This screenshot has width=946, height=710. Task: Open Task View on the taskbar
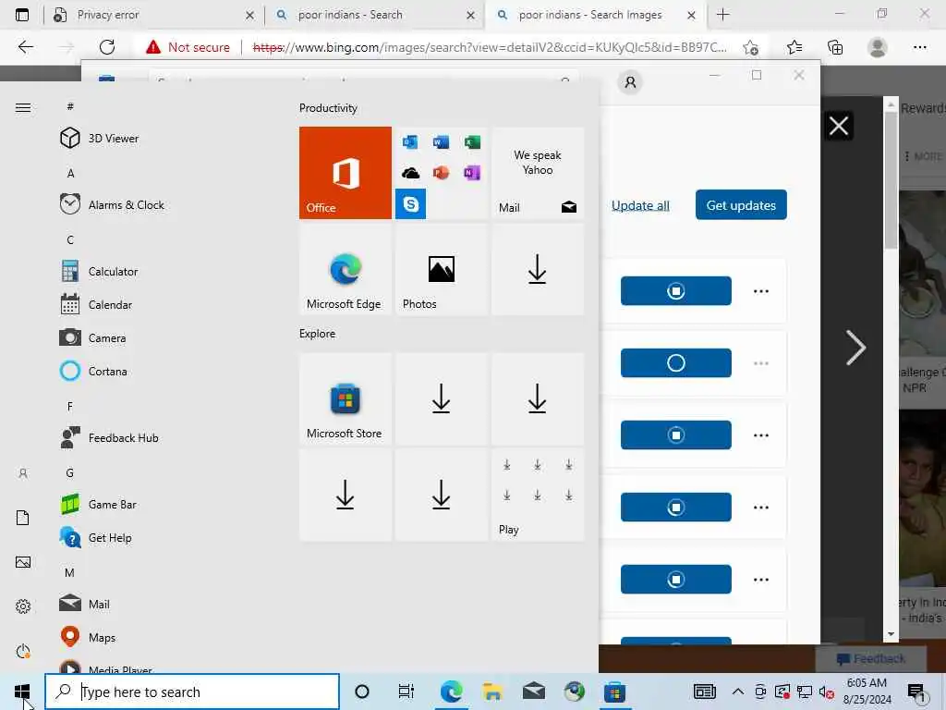[406, 692]
